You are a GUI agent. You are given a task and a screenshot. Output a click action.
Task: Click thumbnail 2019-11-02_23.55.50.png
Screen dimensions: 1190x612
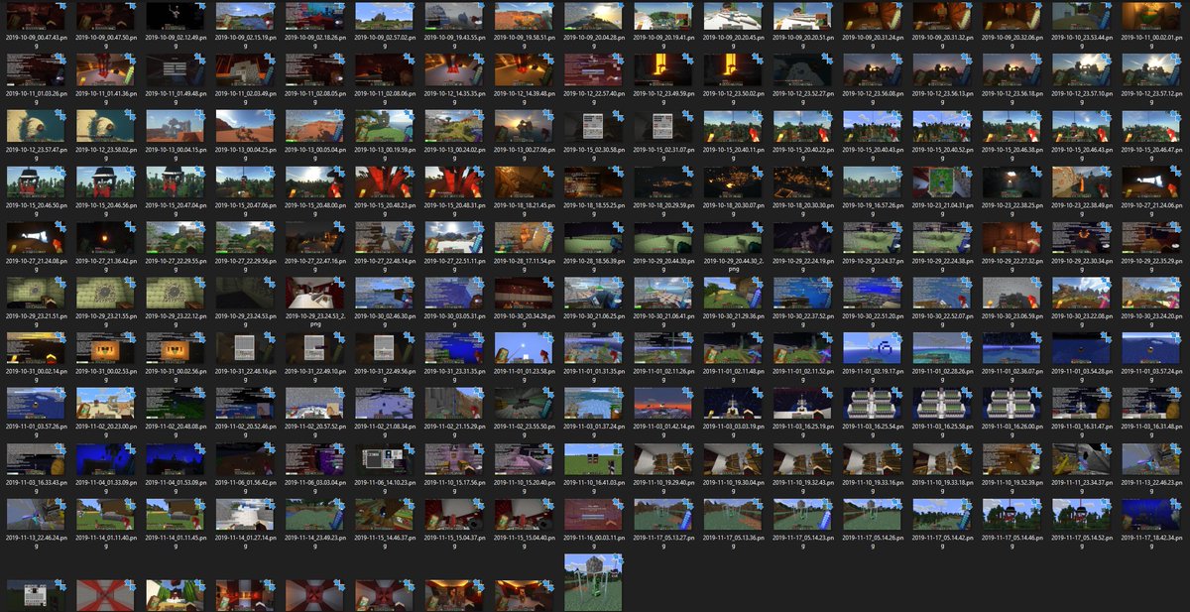point(523,404)
